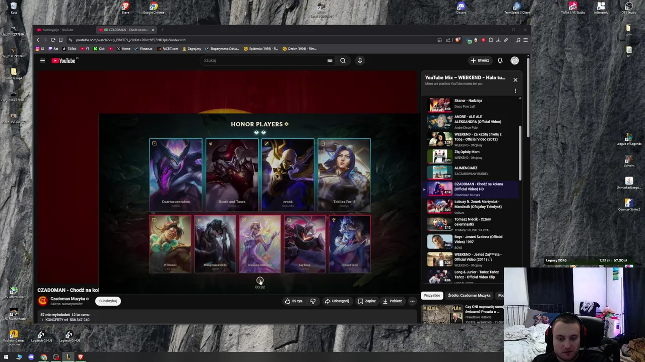
Task: Open the on-screen keyboard icon in search box
Action: click(330, 61)
